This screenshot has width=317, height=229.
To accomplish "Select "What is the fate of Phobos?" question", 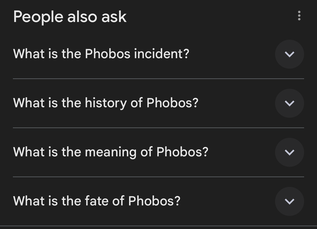I will coord(97,201).
